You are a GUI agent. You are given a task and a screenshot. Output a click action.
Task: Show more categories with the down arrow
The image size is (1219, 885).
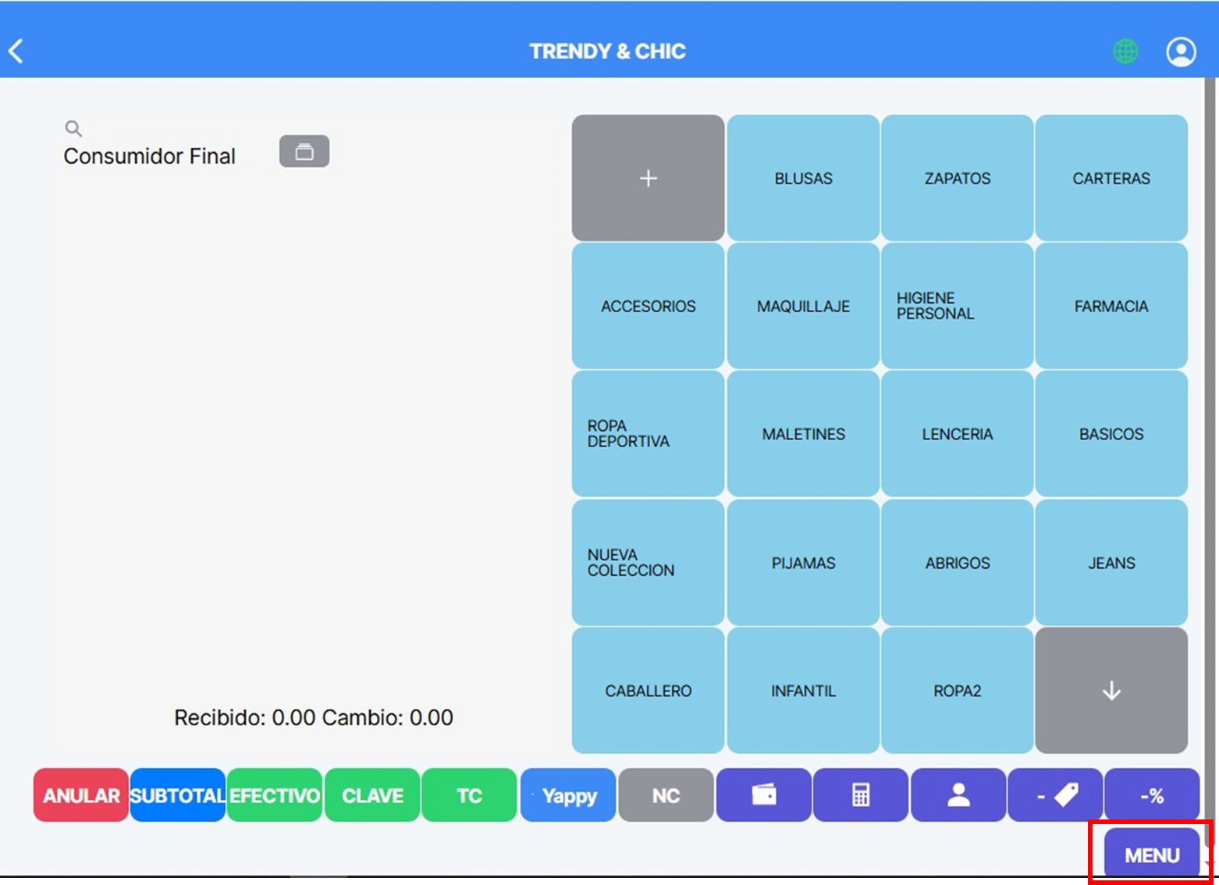click(x=1111, y=691)
